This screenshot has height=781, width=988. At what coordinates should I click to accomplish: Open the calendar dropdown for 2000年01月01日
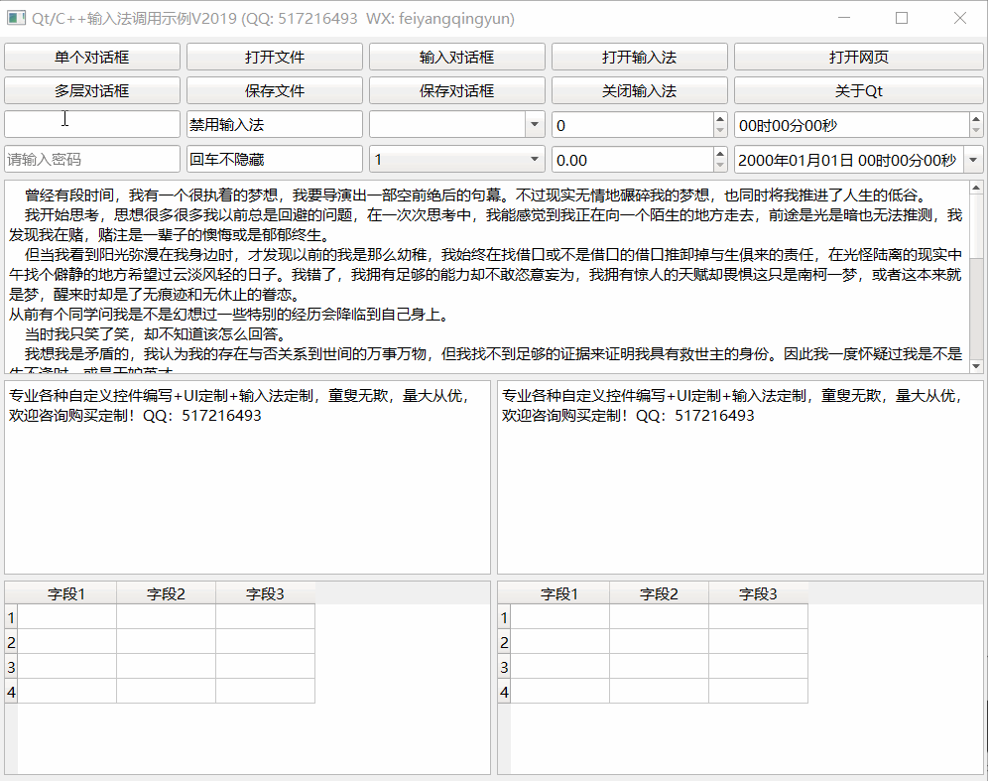tap(973, 160)
